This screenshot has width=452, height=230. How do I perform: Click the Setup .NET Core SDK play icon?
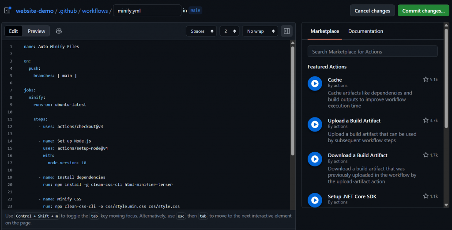pyautogui.click(x=315, y=200)
